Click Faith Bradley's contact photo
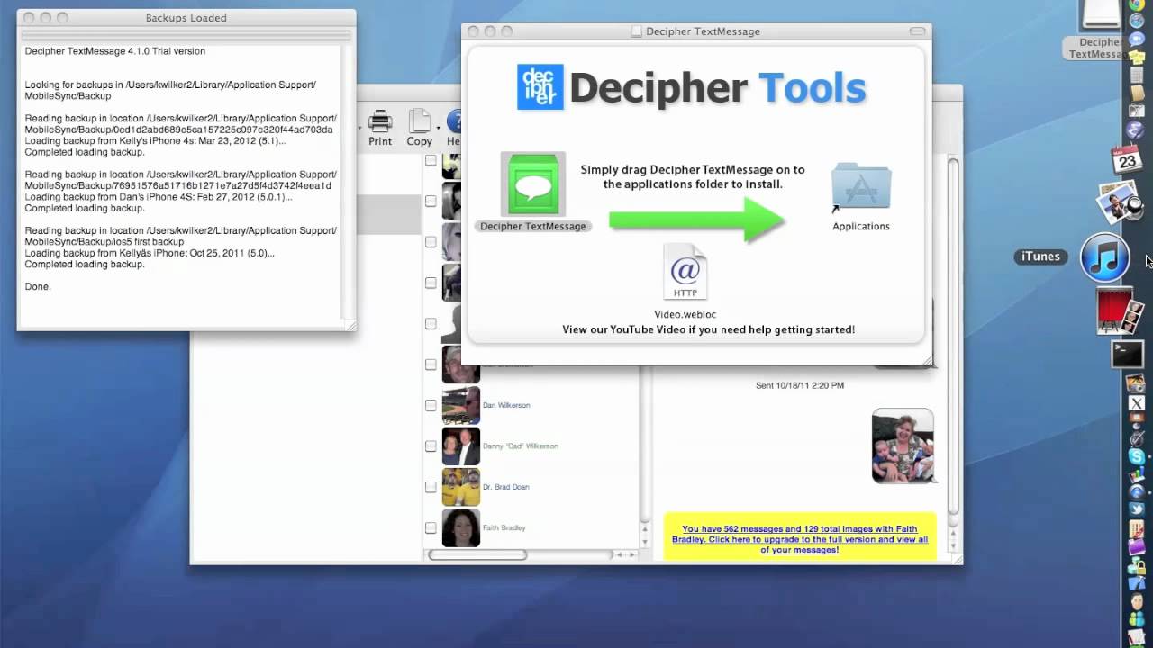 pyautogui.click(x=461, y=527)
